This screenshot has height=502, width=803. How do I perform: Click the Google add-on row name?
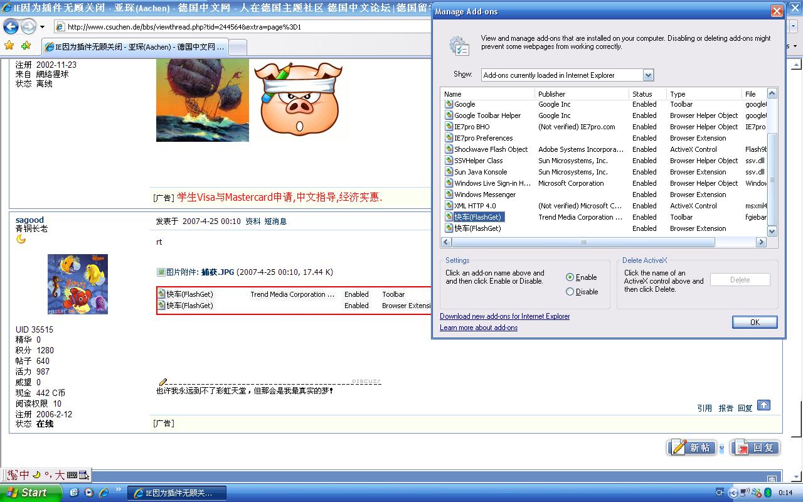point(464,104)
